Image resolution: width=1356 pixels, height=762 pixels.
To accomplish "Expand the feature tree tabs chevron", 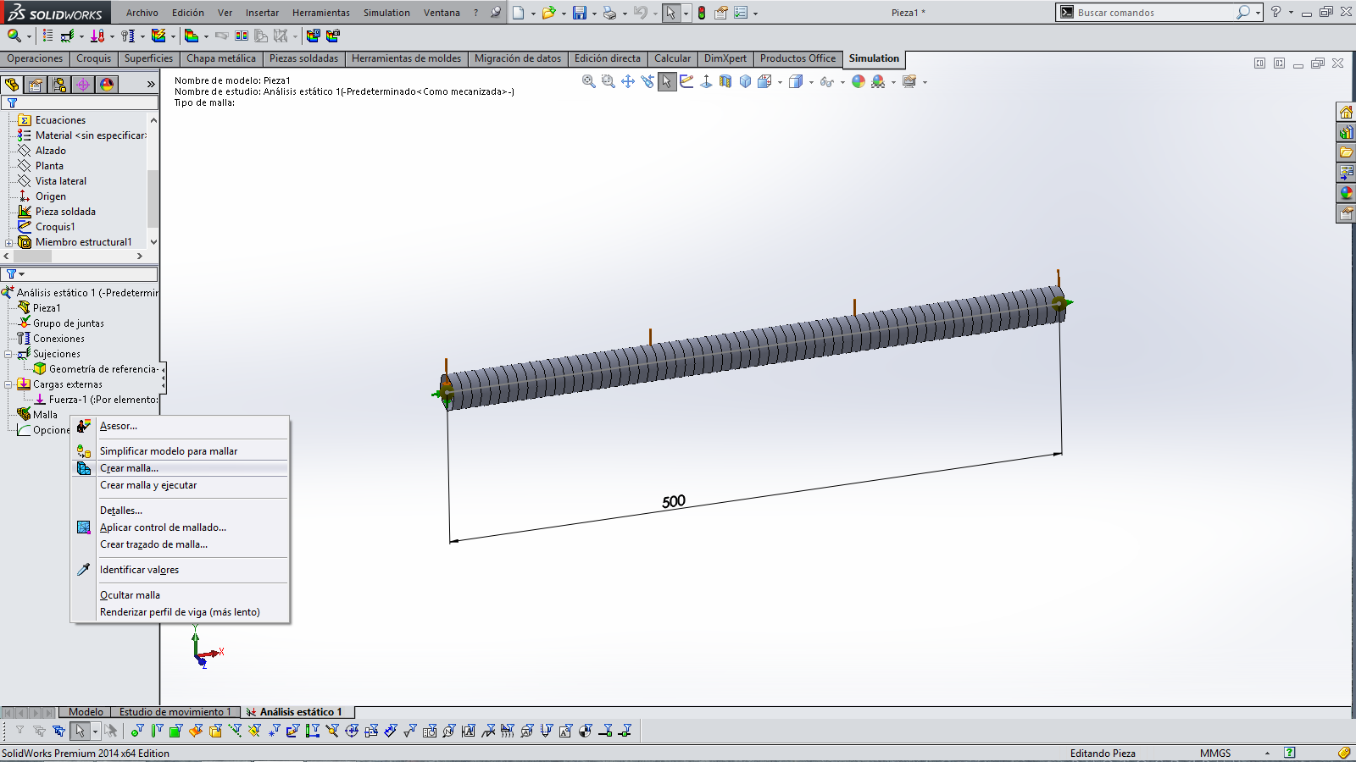I will pos(151,85).
